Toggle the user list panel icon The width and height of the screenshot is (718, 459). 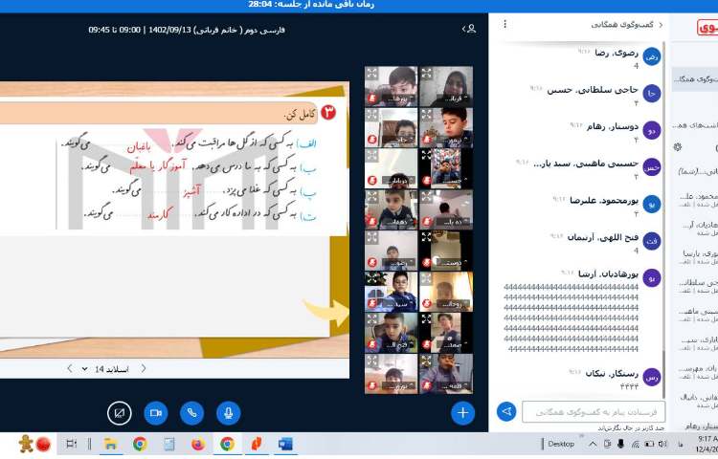pyautogui.click(x=469, y=30)
